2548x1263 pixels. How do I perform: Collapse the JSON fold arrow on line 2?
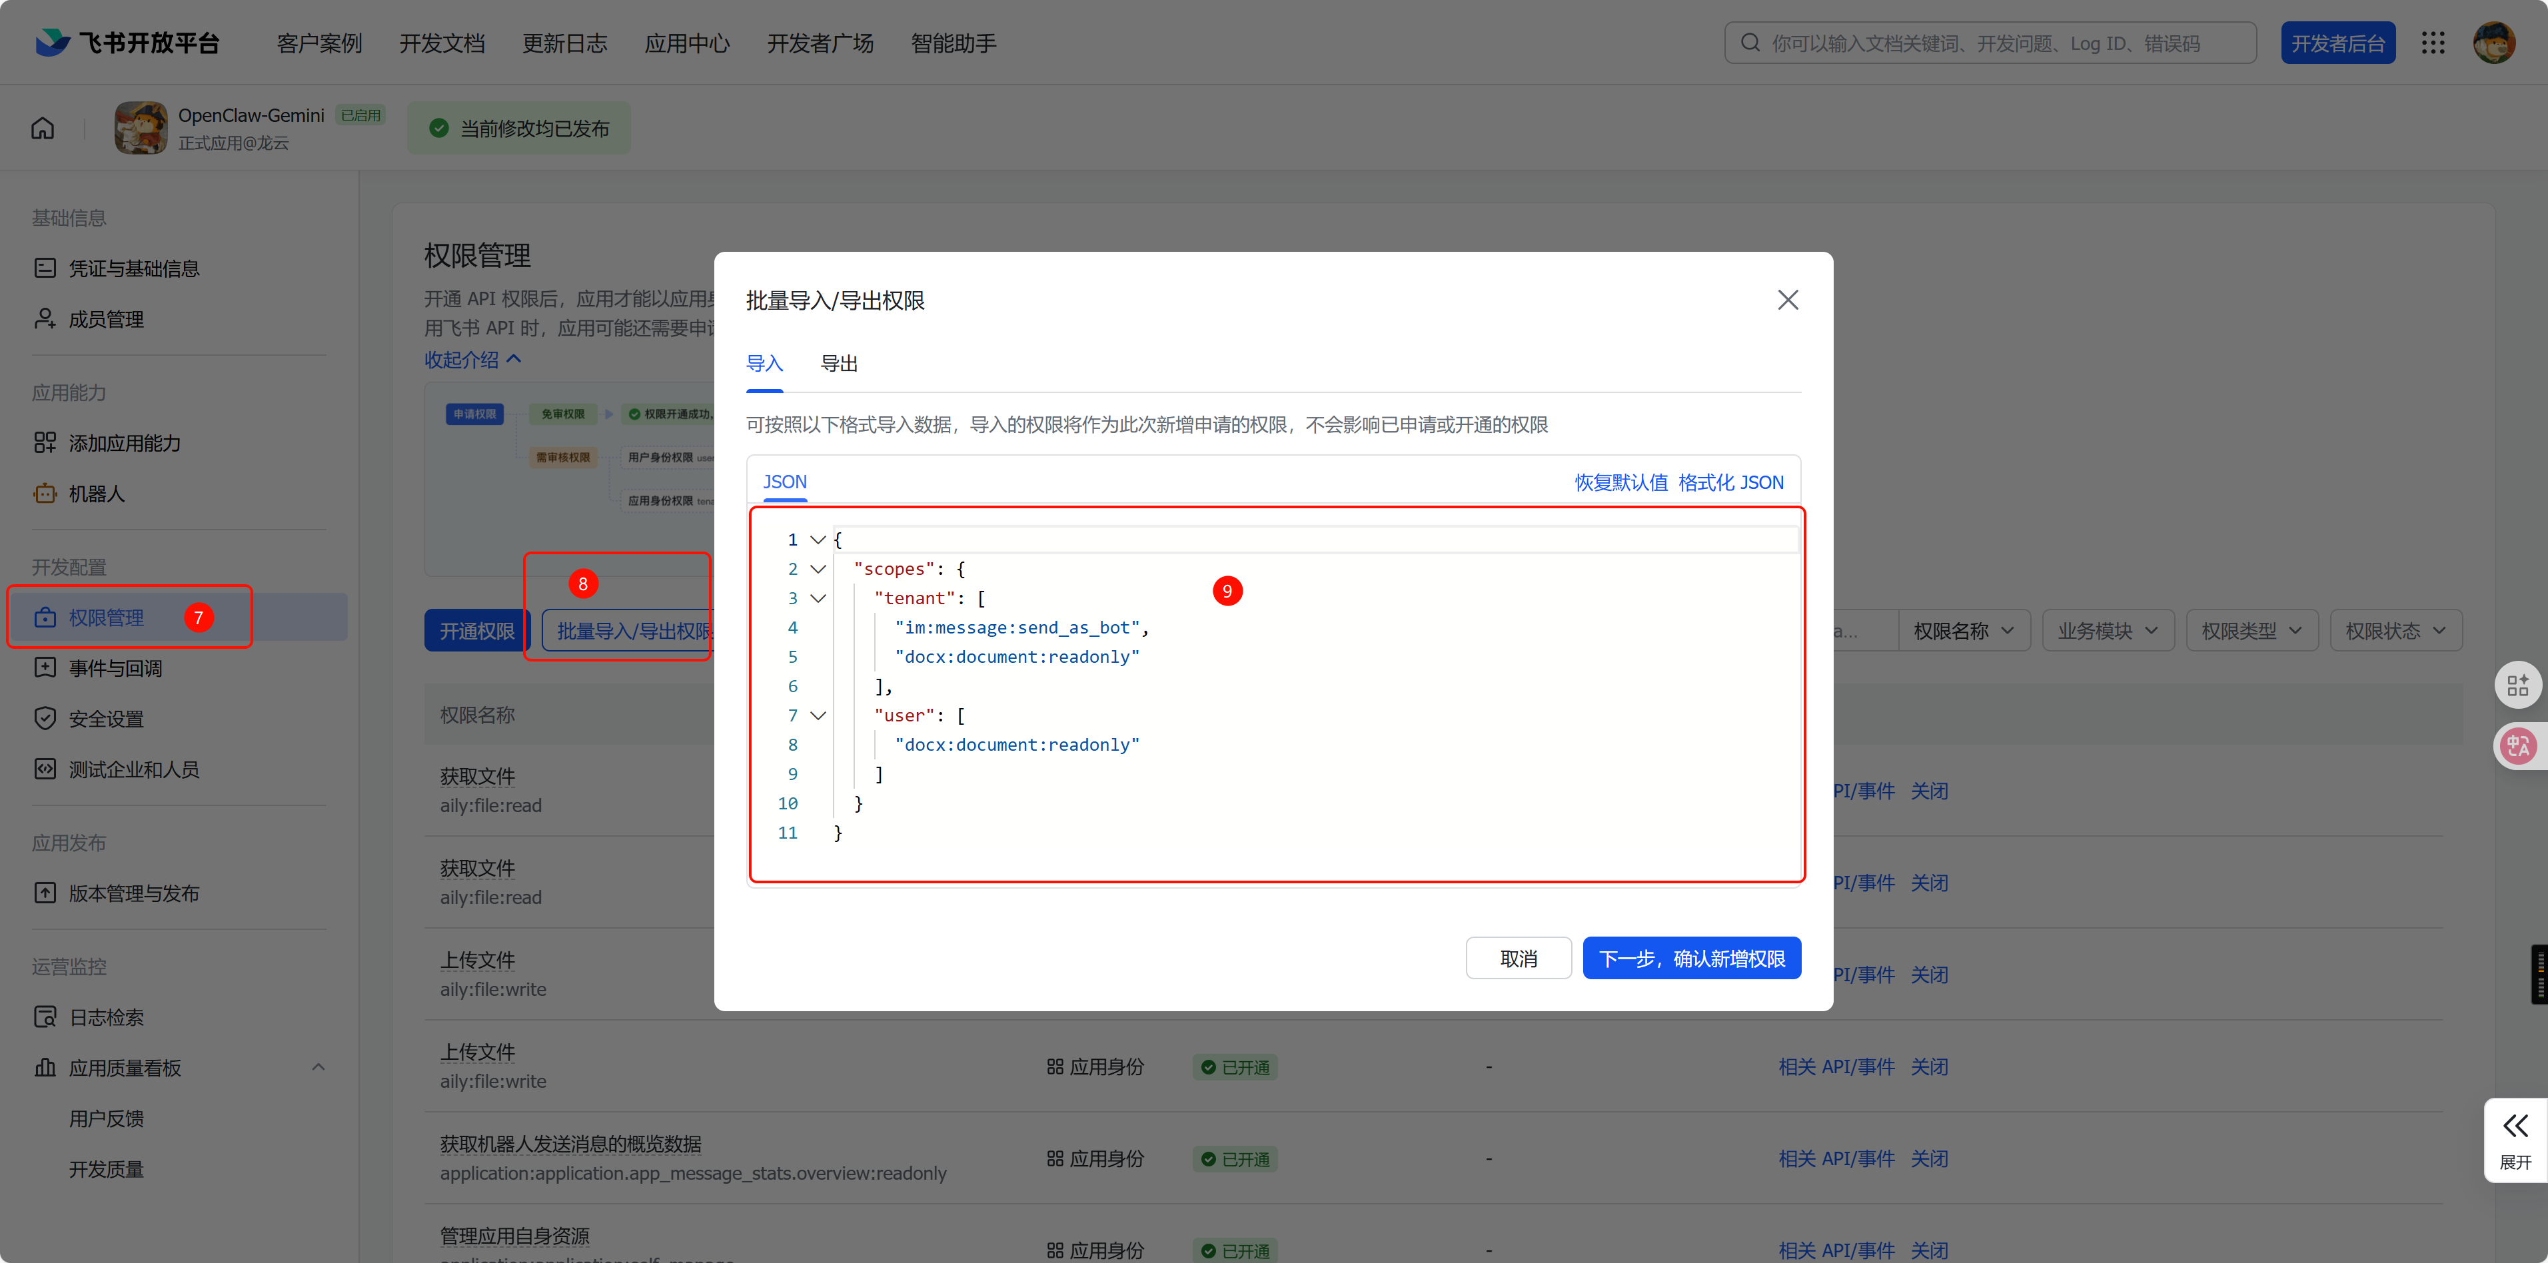point(818,569)
